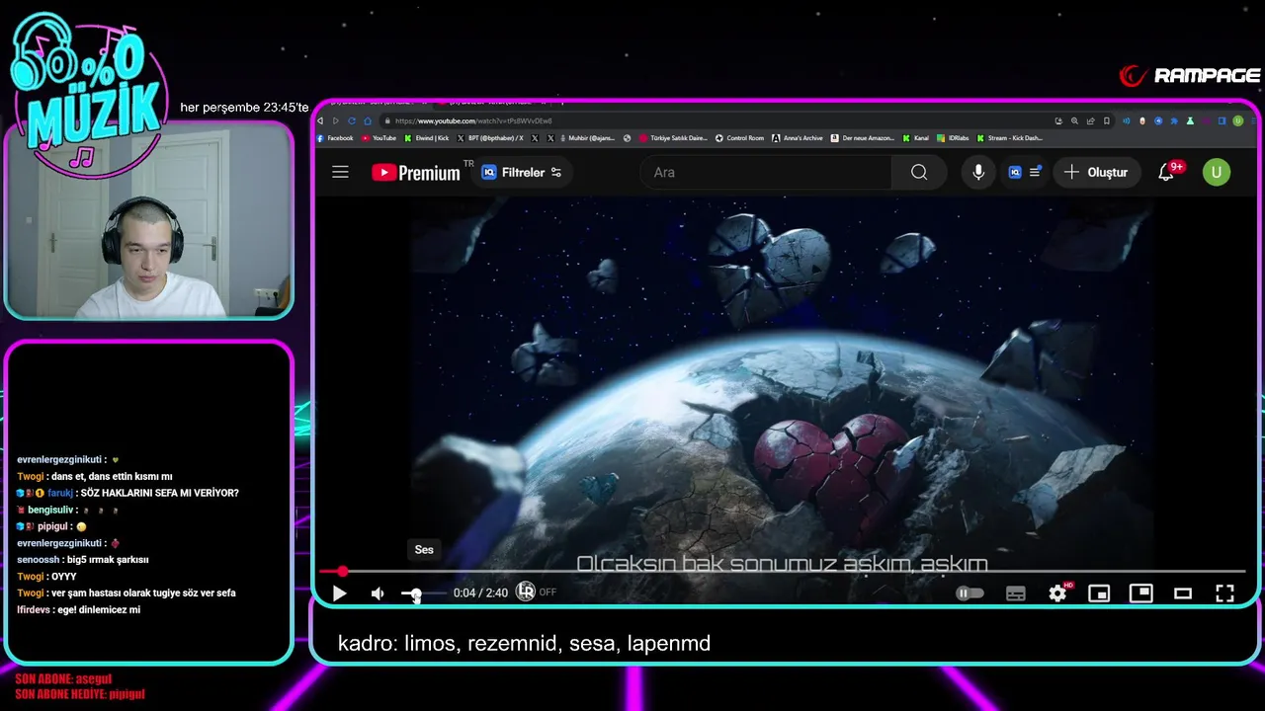
Task: Click the youtube.com address bar
Action: click(717, 120)
